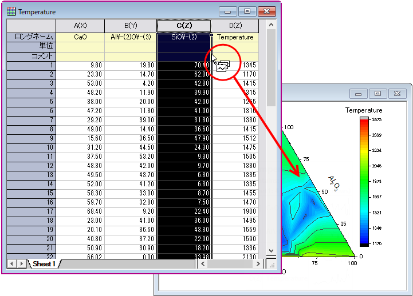Click the vertical scrollbar up arrow
Screen dimensions: 413x296
[271, 25]
